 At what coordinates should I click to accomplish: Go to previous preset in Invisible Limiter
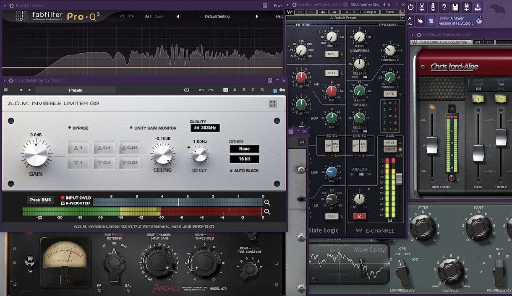click(21, 90)
